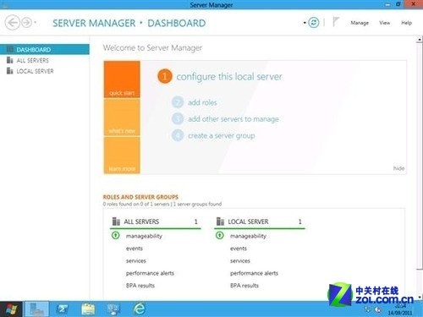Click the scrollbar up arrow
The width and height of the screenshot is (423, 317).
420,40
